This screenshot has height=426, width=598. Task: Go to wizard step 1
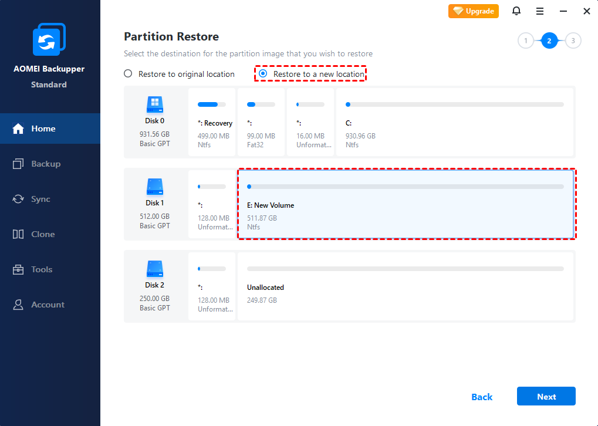(526, 41)
